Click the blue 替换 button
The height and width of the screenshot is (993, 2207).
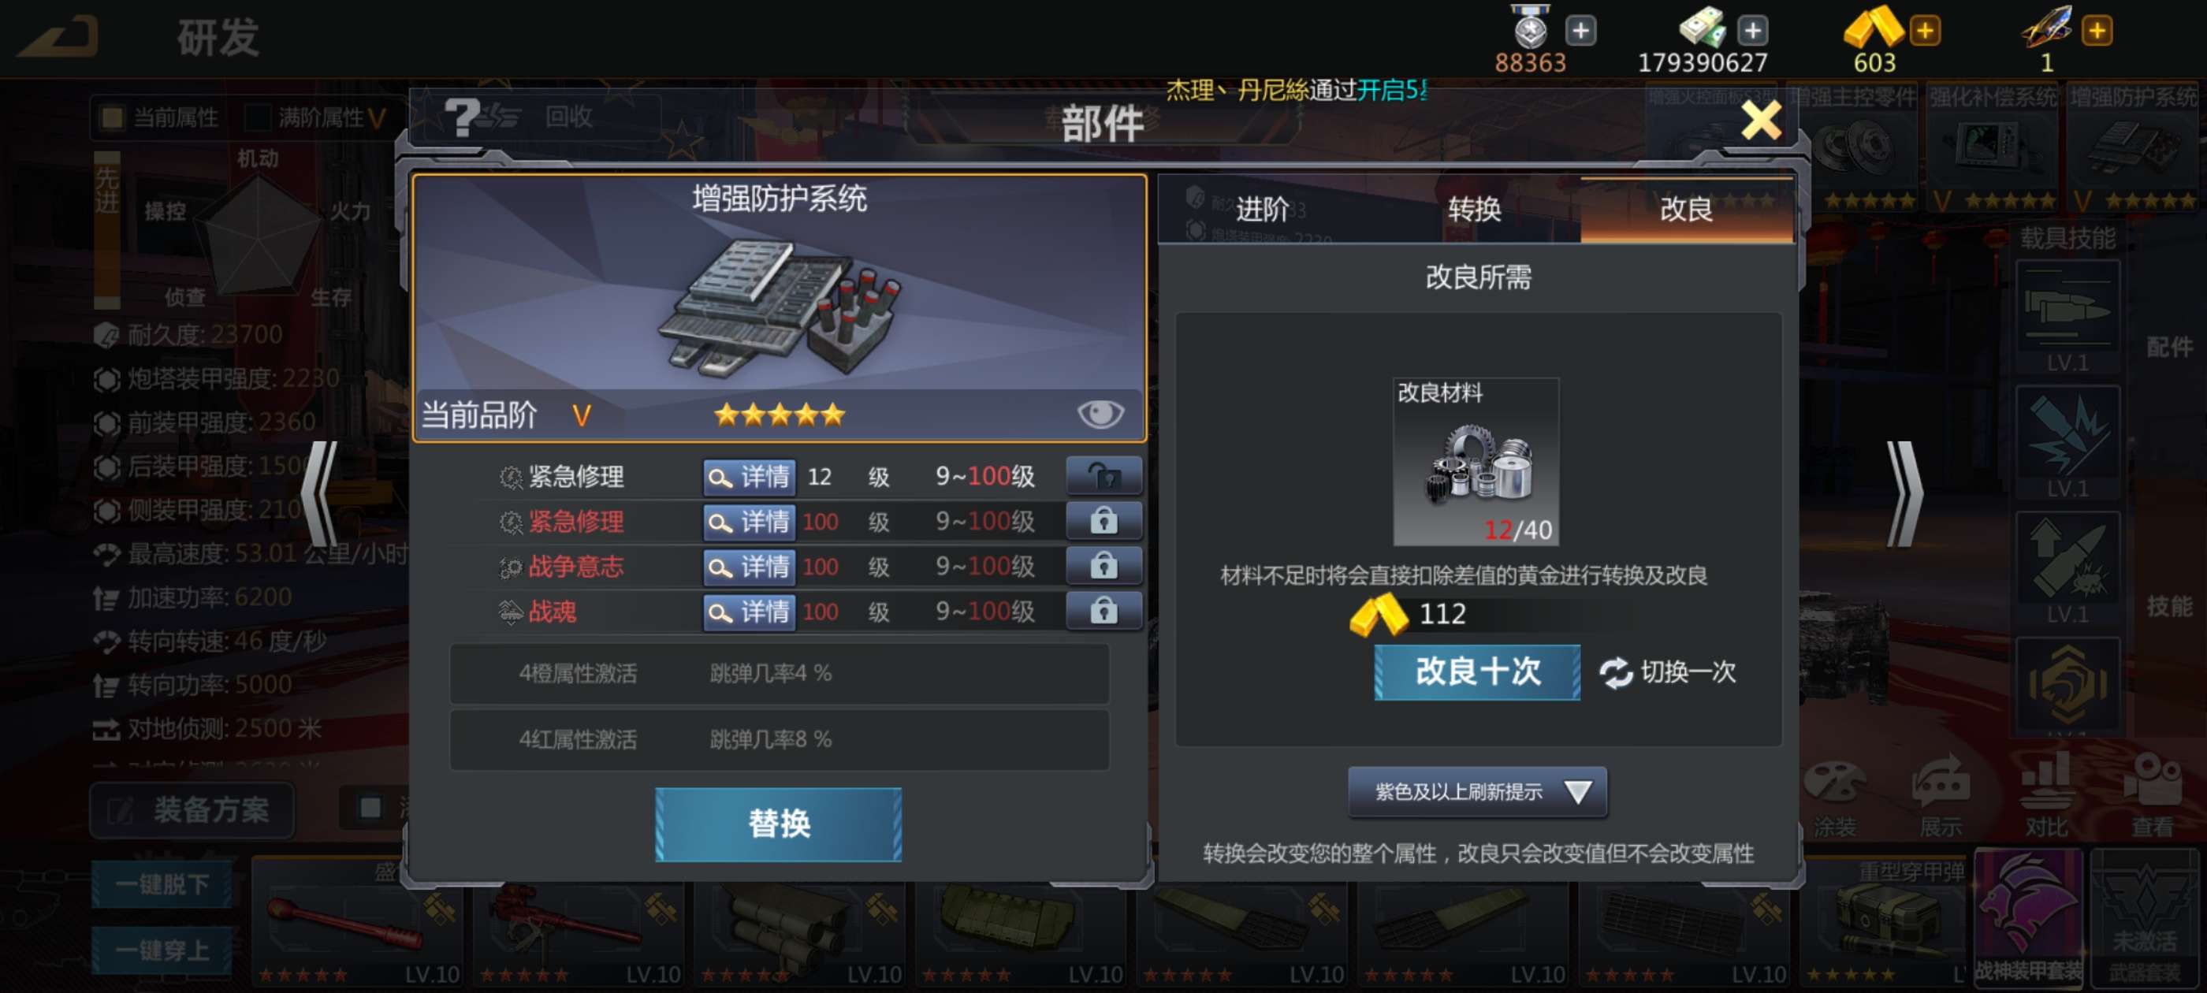point(778,824)
